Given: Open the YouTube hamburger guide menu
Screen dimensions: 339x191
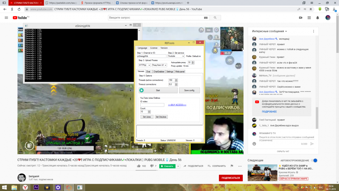Looking at the screenshot, I should click(x=6, y=17).
